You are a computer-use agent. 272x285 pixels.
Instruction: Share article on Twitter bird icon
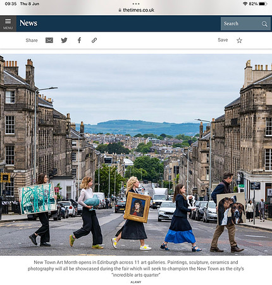[x=64, y=40]
